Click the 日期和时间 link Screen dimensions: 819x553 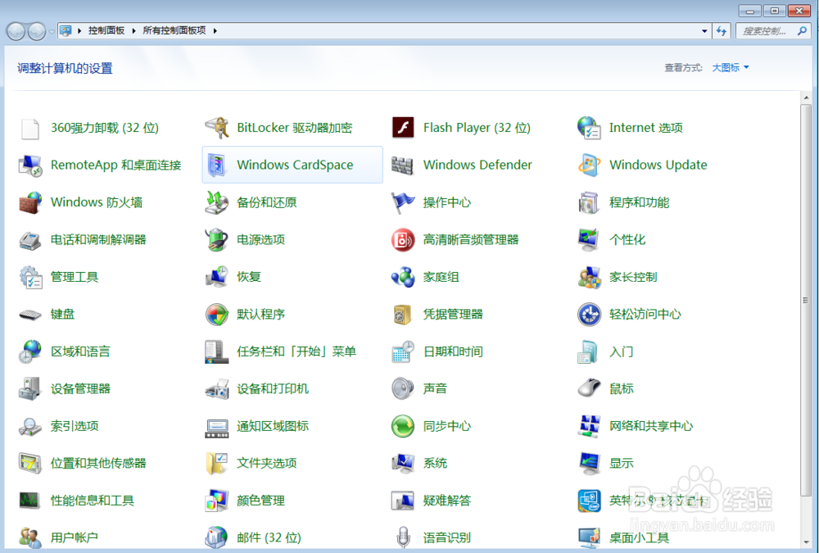coord(453,351)
